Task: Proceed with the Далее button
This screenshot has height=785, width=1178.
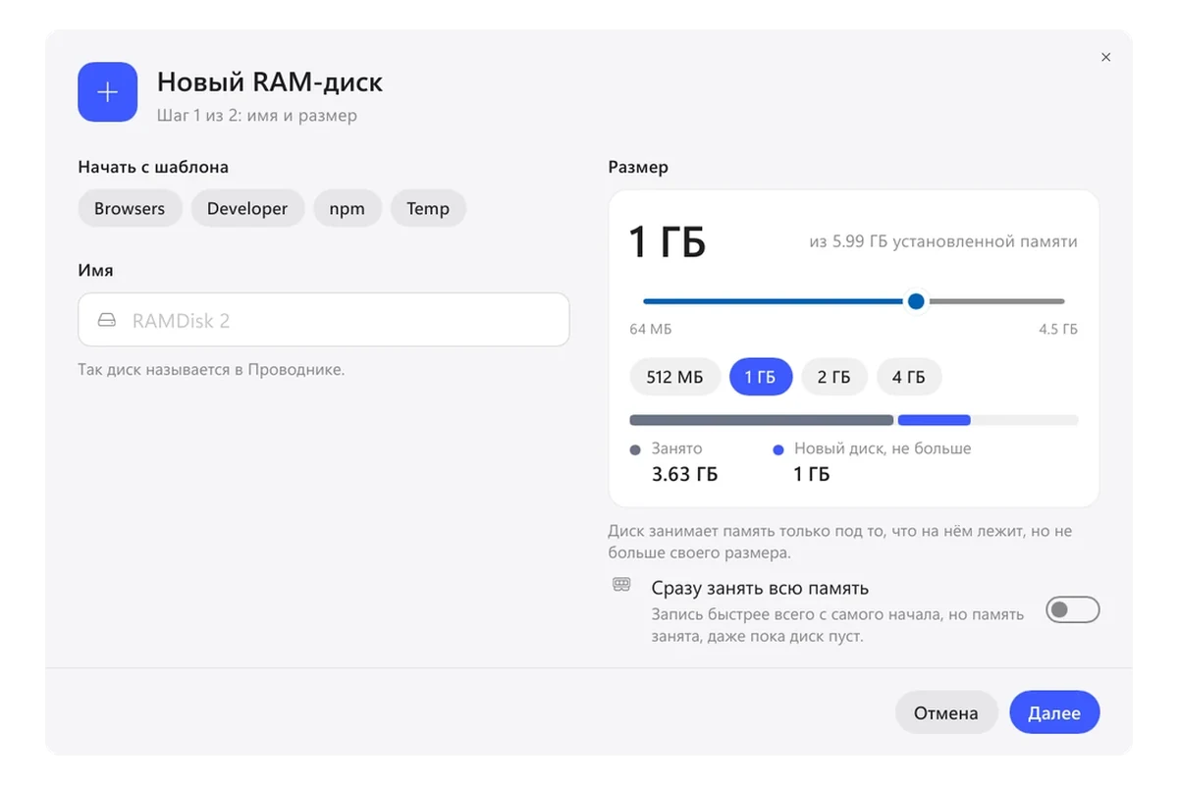Action: point(1054,713)
